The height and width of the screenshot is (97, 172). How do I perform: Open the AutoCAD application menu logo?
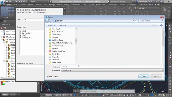[x=2, y=2]
